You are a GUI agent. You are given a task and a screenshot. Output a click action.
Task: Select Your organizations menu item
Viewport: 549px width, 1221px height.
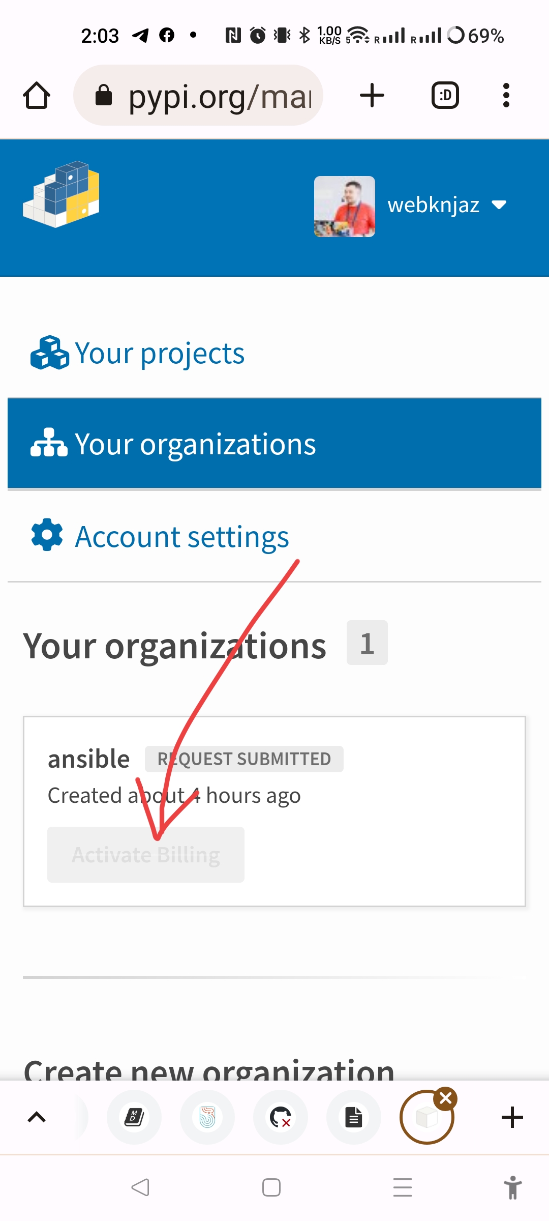coord(274,444)
